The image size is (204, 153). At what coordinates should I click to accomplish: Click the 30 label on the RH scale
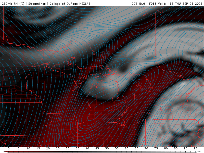coord(68,148)
